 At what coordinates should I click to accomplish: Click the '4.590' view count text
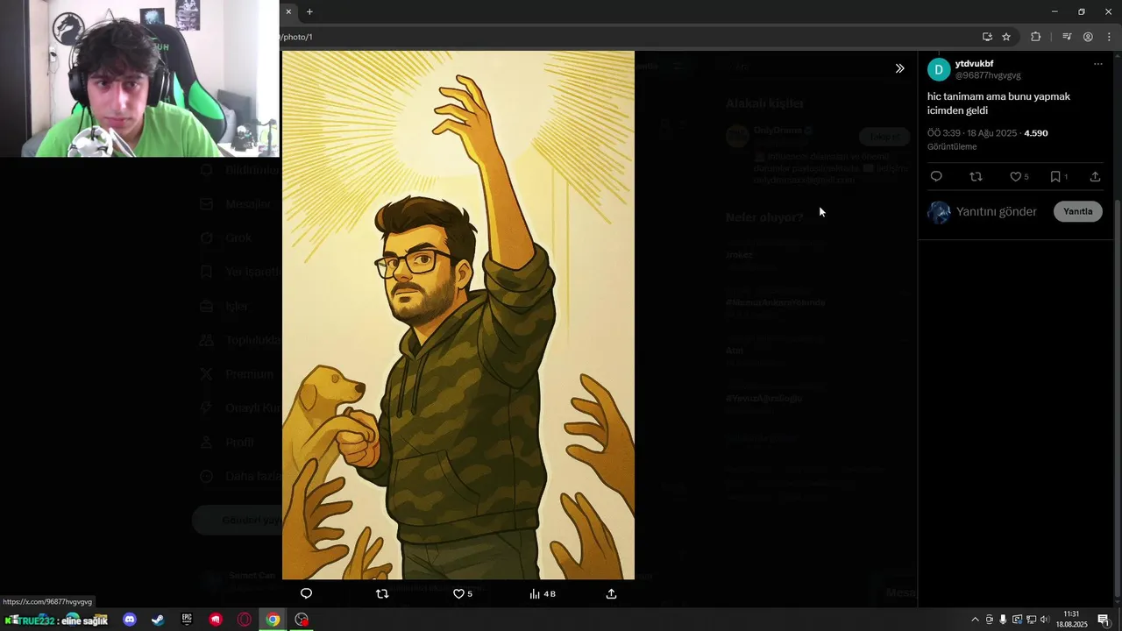tap(1036, 133)
